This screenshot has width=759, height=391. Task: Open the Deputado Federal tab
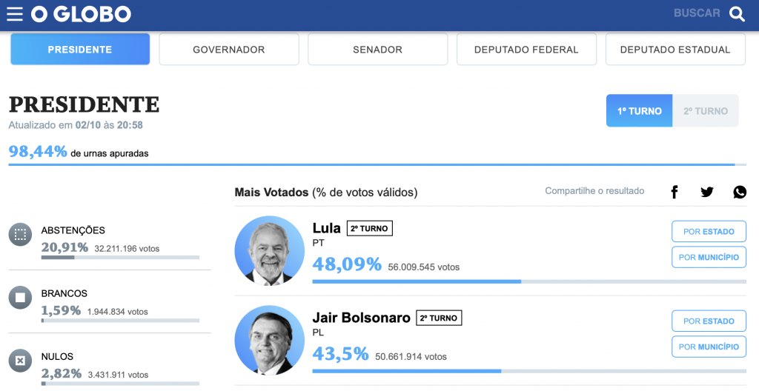(x=526, y=50)
